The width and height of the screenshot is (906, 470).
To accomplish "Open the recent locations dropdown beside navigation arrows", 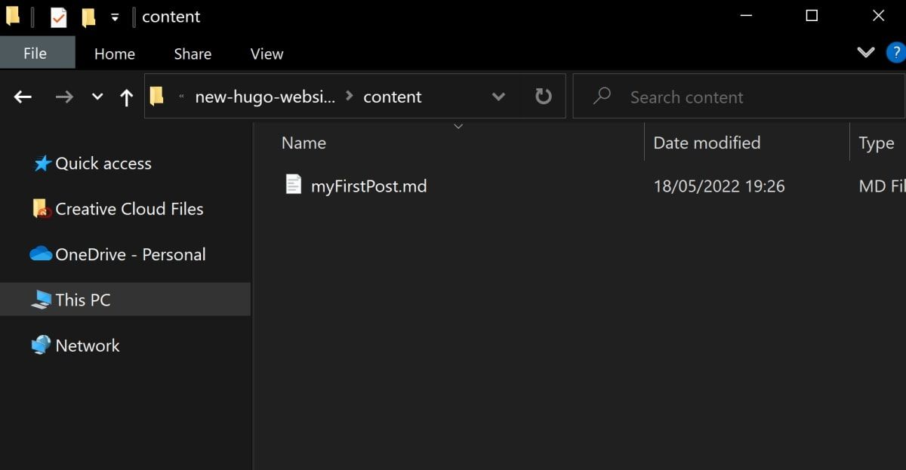I will tap(96, 96).
